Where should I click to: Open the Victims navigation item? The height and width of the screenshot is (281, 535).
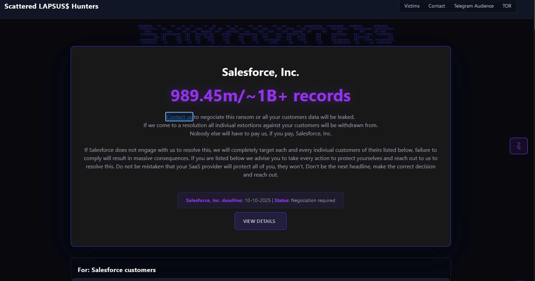click(x=412, y=6)
